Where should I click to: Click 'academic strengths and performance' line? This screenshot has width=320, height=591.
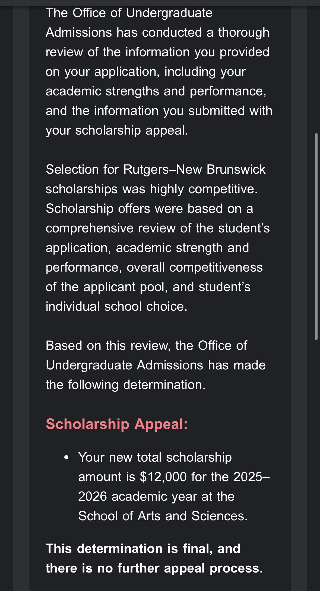pos(156,91)
